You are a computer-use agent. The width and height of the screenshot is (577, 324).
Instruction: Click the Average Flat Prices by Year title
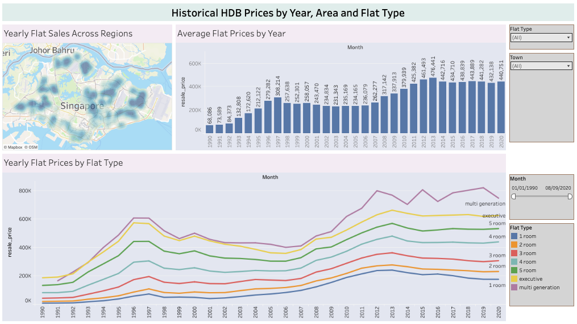pyautogui.click(x=231, y=34)
